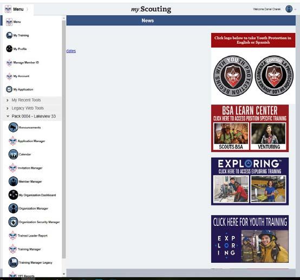The width and height of the screenshot is (300, 280).
Task: Click the Organization Manager text label
Action: [x=34, y=209]
